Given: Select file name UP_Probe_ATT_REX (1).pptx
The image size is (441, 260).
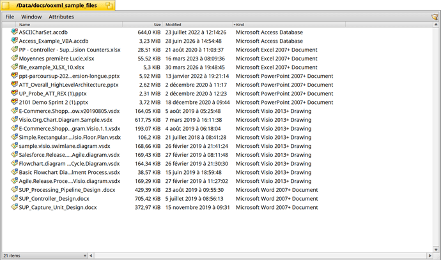Looking at the screenshot, I should tap(52, 94).
